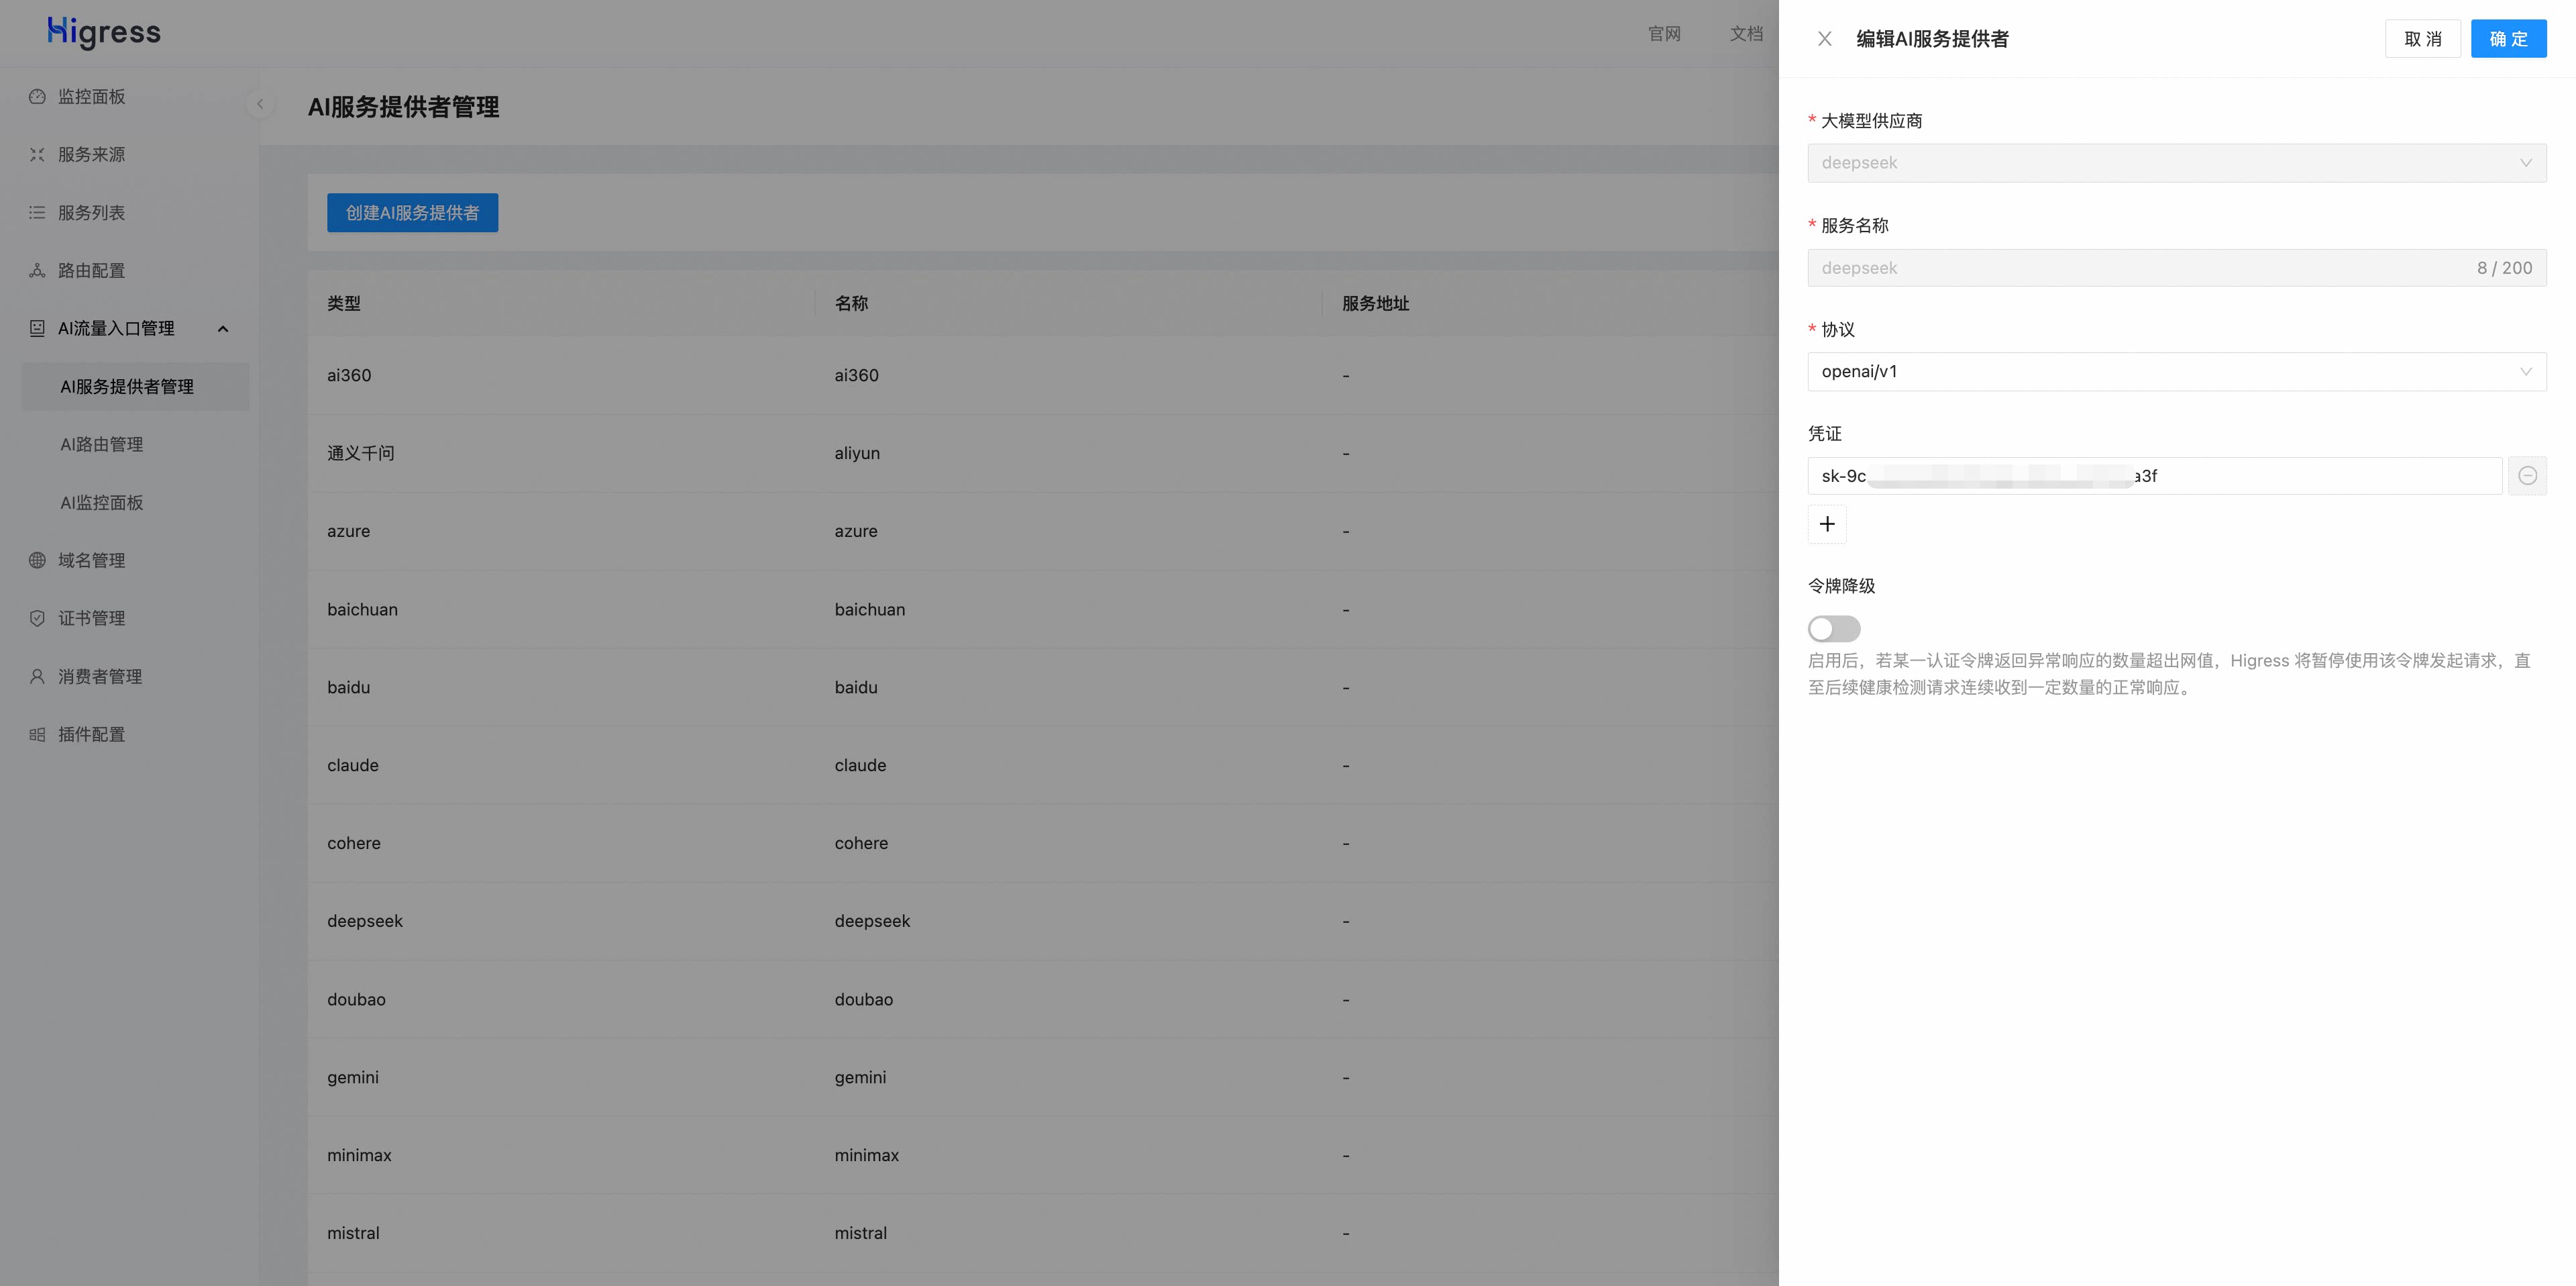The height and width of the screenshot is (1286, 2576).
Task: Open the AI监控面板 menu item
Action: pyautogui.click(x=102, y=503)
